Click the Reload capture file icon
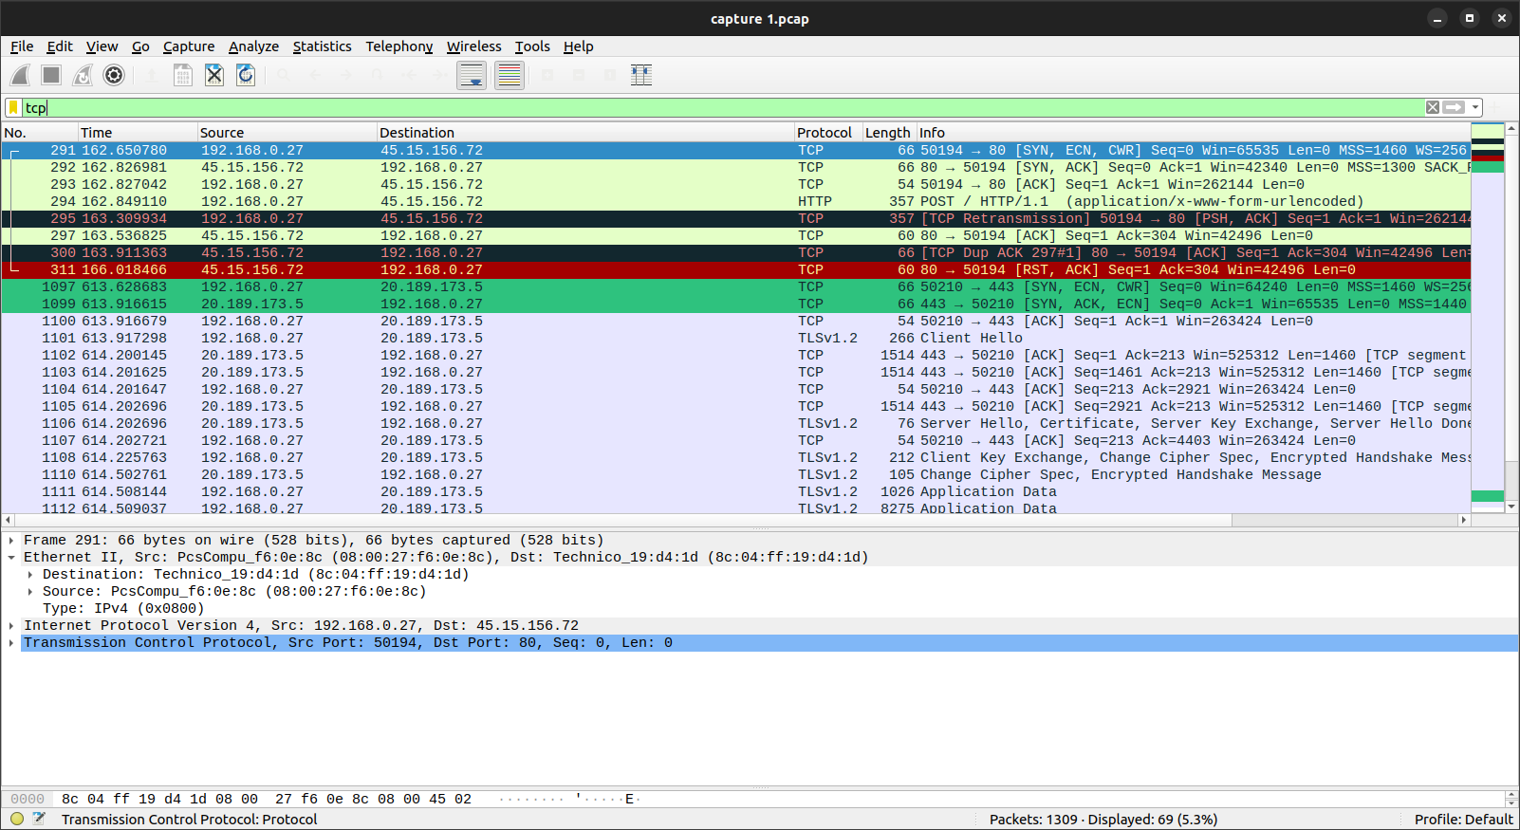The height and width of the screenshot is (830, 1520). pyautogui.click(x=246, y=75)
